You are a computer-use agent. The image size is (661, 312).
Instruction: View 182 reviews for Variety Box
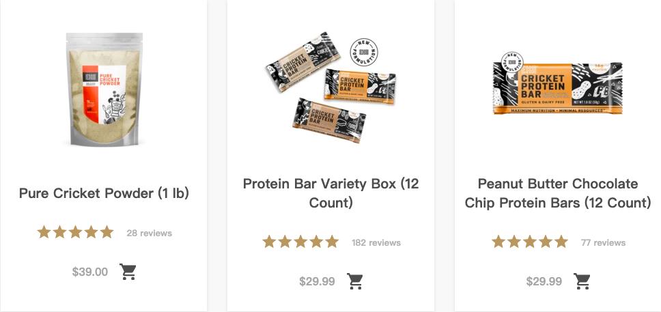click(376, 243)
